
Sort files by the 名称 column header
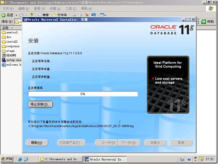11,28
